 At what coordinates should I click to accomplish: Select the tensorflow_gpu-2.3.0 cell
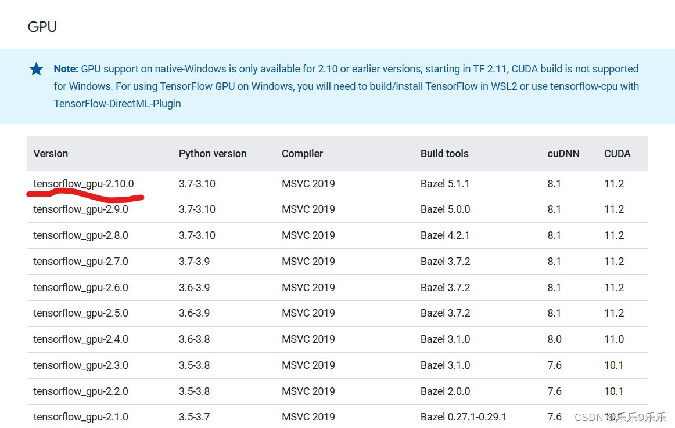pyautogui.click(x=81, y=365)
